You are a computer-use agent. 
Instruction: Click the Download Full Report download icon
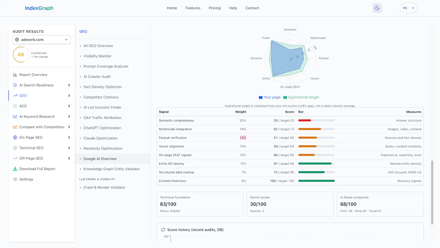pyautogui.click(x=15, y=169)
